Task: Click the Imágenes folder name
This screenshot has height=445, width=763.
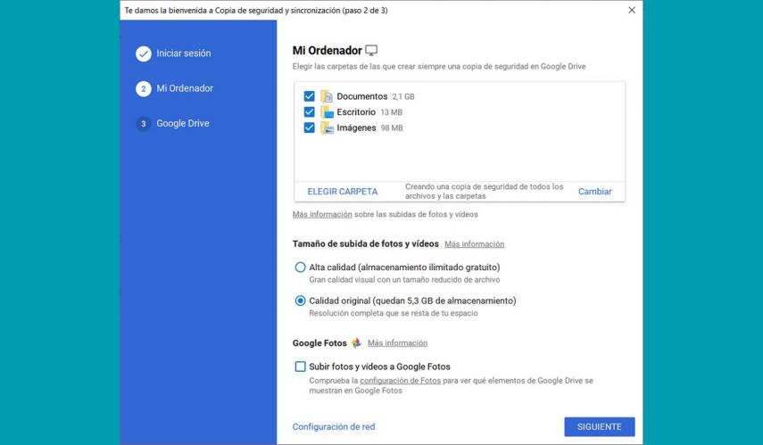Action: (x=356, y=128)
